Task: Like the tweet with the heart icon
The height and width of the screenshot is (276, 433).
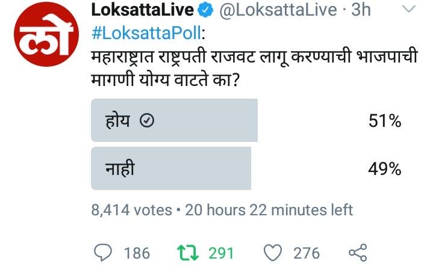Action: tap(273, 253)
